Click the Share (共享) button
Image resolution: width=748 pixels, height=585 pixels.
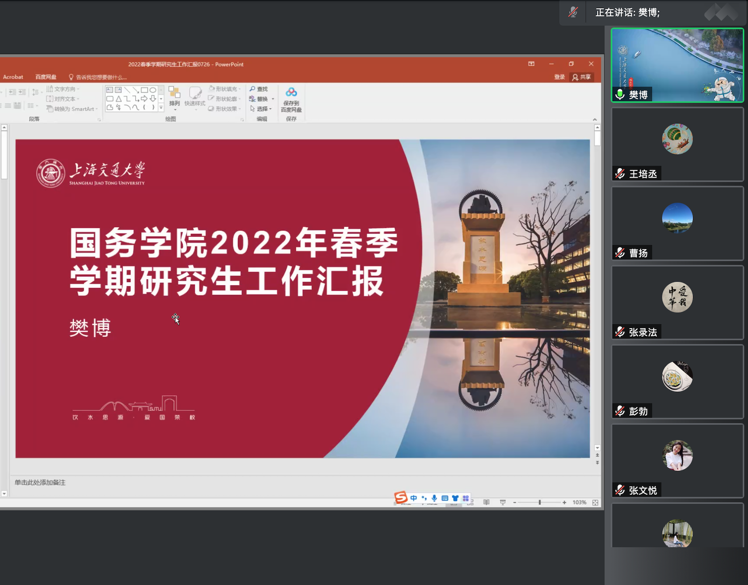[x=581, y=77]
